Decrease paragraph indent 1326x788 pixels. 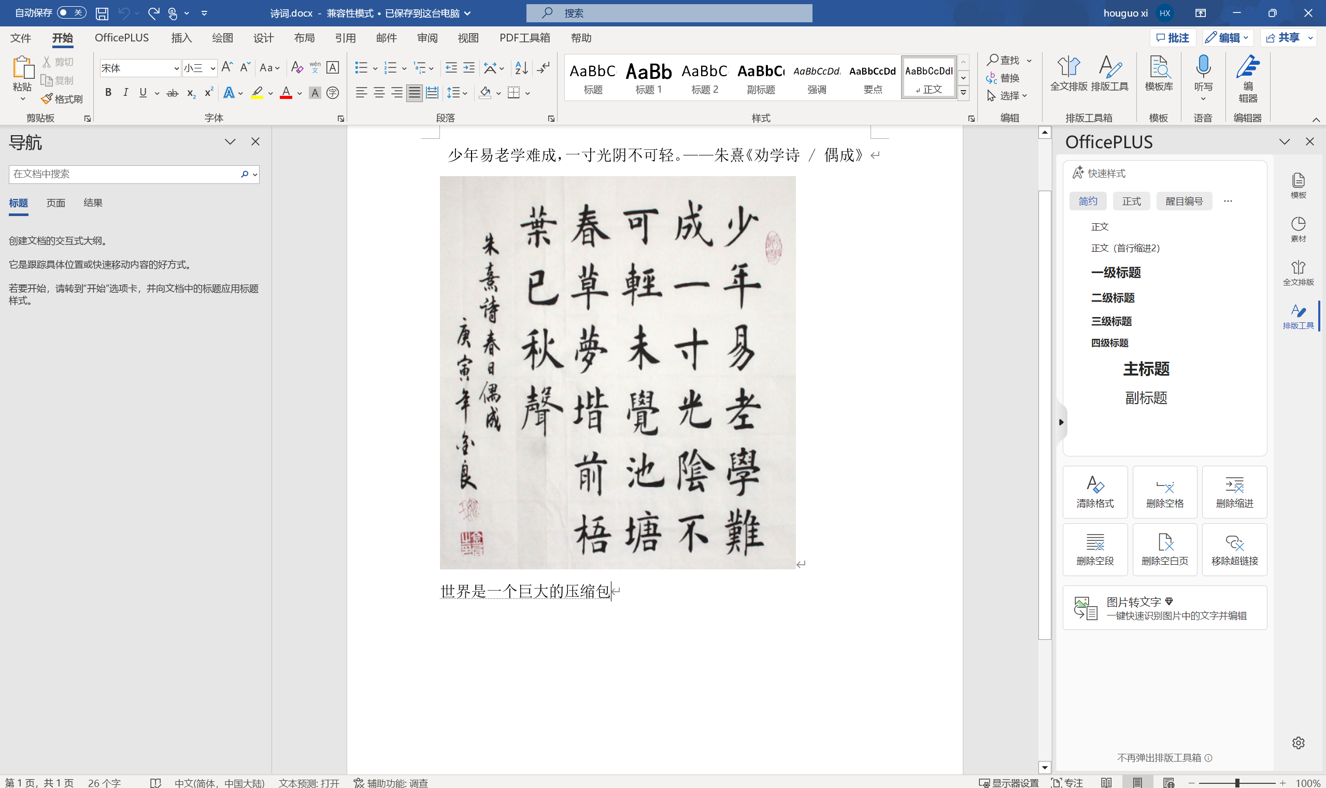(x=451, y=67)
